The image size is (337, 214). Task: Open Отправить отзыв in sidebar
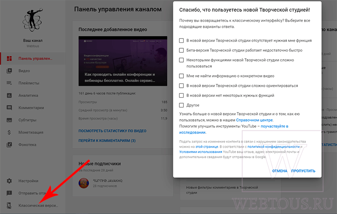point(33,193)
